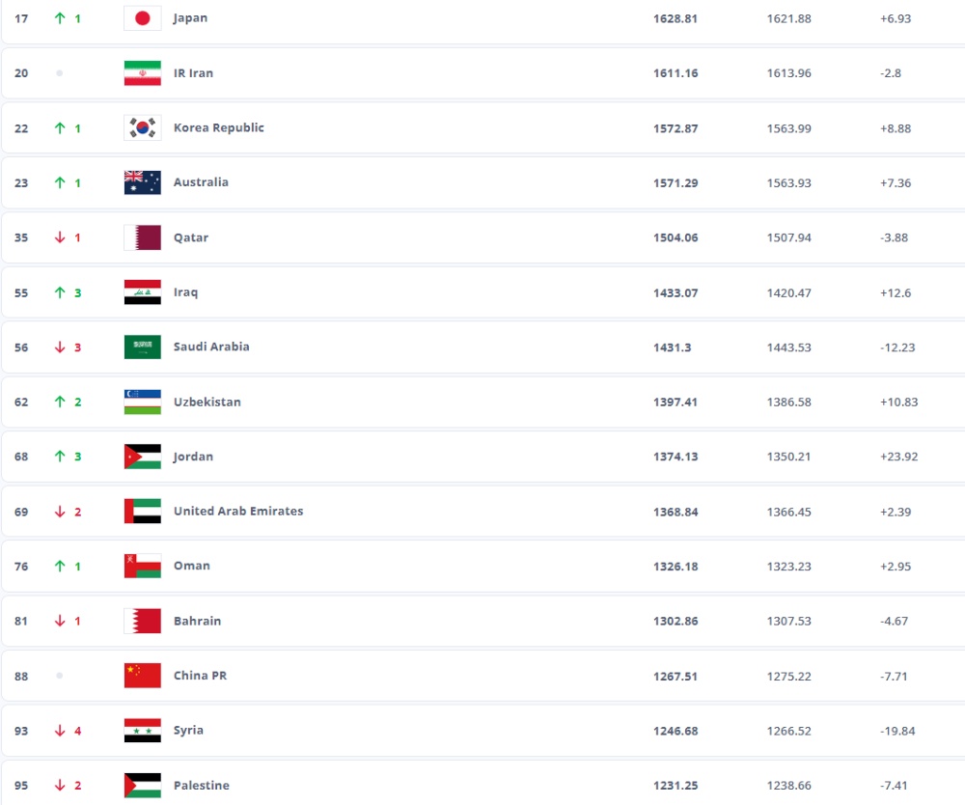
Task: Click the Korea Republic flag icon
Action: click(x=142, y=128)
